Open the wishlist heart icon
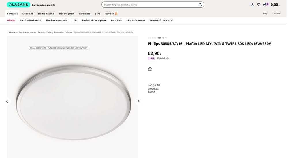288x158 pixels. coord(259,5)
